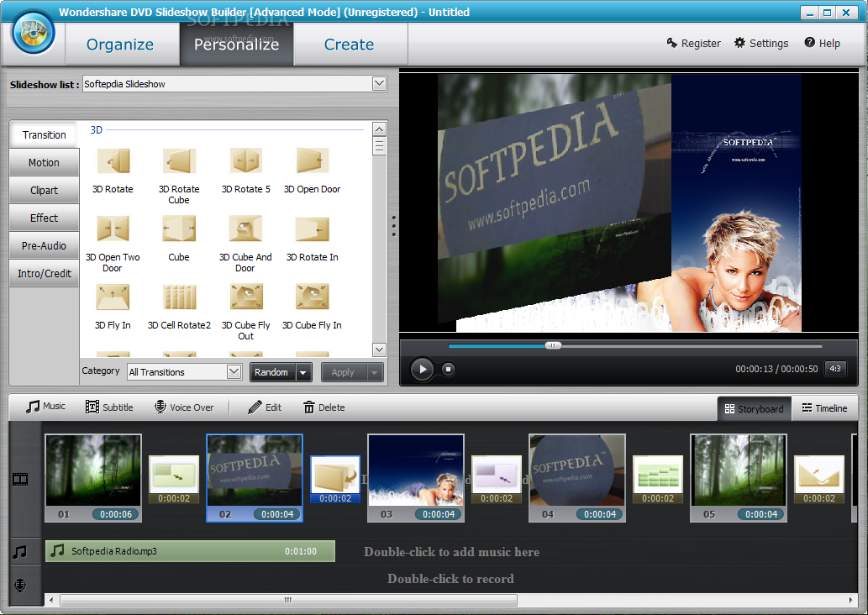Click the Apply button
Image resolution: width=868 pixels, height=615 pixels.
tap(344, 372)
